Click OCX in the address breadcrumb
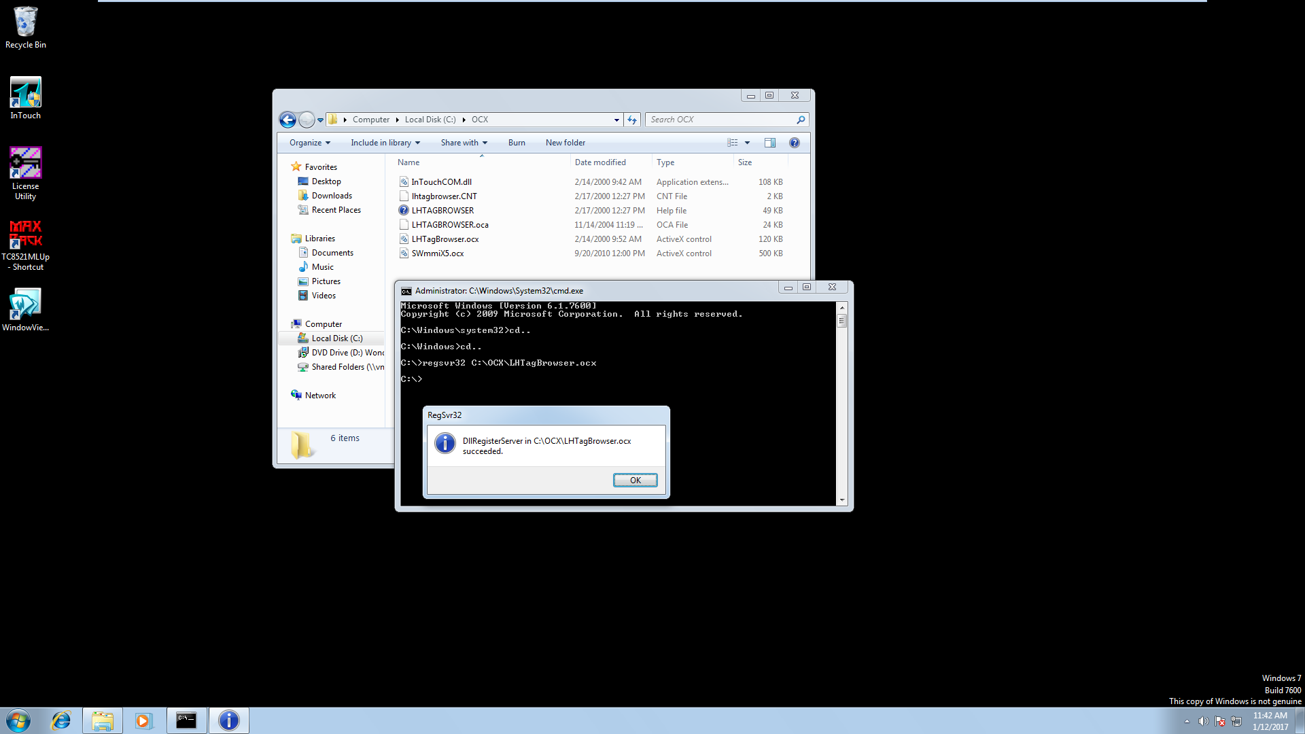Image resolution: width=1305 pixels, height=734 pixels. coord(480,120)
